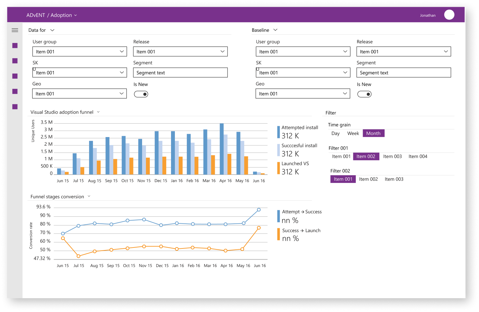Click Launched VS legend orange swatch

[278, 168]
